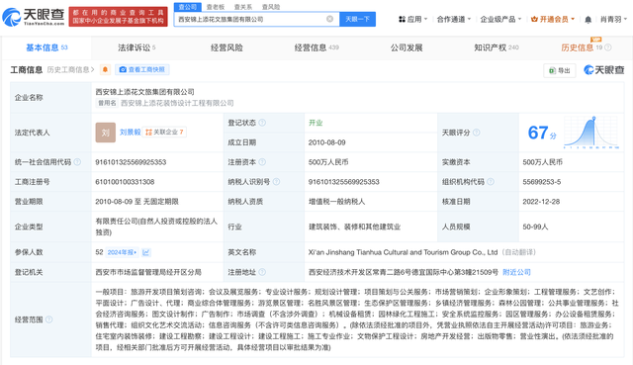The width and height of the screenshot is (633, 365).
Task: Click the 刘 avatar of legal representative
Action: coord(106,133)
